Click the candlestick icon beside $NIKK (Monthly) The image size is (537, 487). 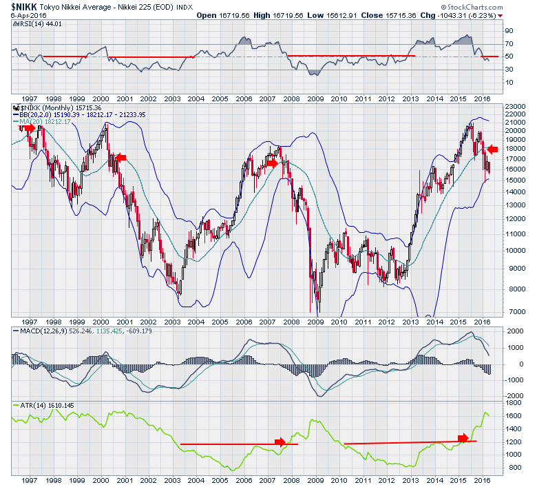(x=16, y=108)
